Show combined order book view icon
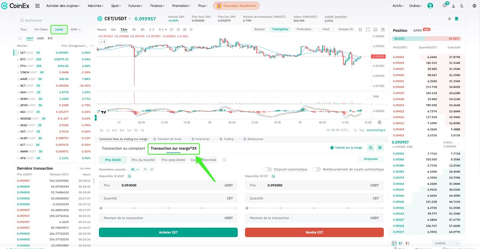The image size is (480, 249). (x=394, y=243)
